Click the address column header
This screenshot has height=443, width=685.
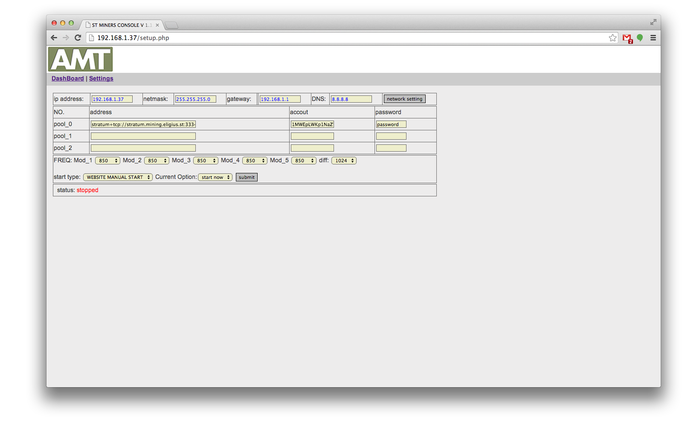[x=101, y=112]
